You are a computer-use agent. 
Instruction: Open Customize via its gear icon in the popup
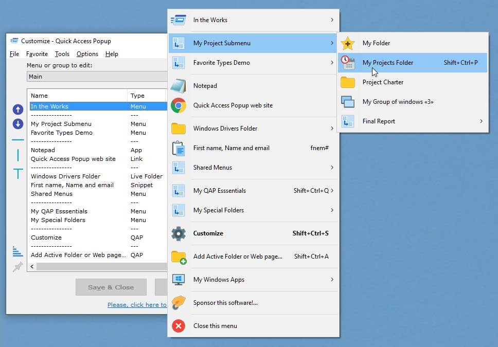coord(179,233)
